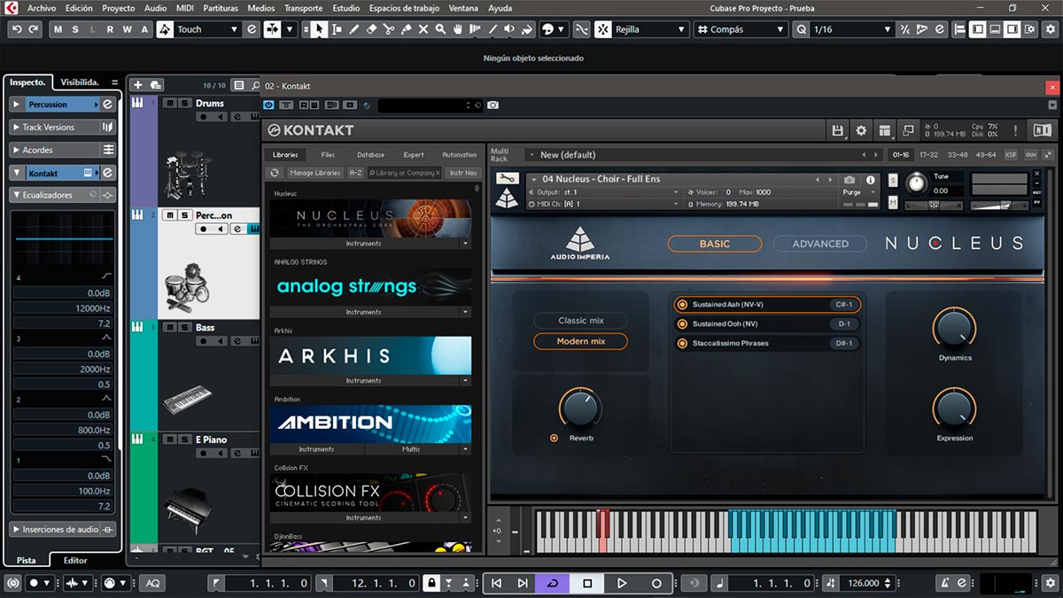Click the ADVANCED view button
Image resolution: width=1063 pixels, height=598 pixels.
[820, 244]
